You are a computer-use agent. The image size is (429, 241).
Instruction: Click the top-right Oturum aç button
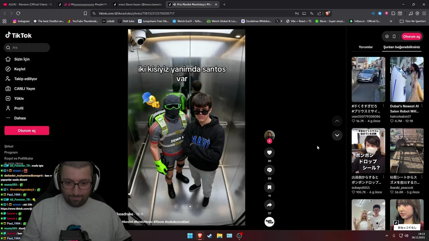tap(412, 36)
